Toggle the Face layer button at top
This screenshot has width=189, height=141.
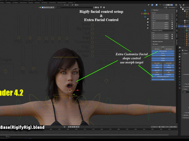[163, 47]
